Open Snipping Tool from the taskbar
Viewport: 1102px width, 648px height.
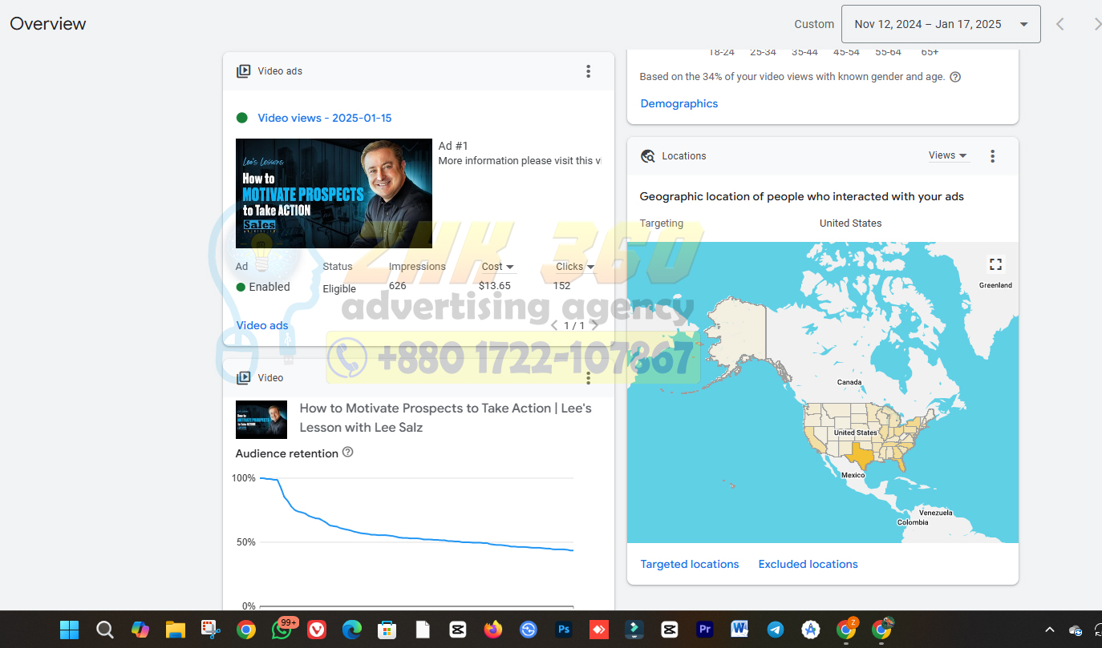tap(211, 630)
